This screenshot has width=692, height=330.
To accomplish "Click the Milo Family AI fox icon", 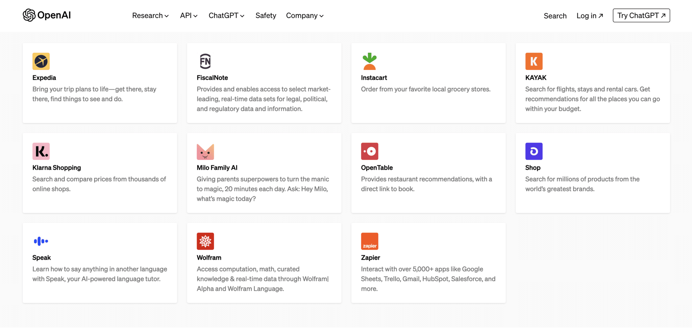I will tap(205, 151).
